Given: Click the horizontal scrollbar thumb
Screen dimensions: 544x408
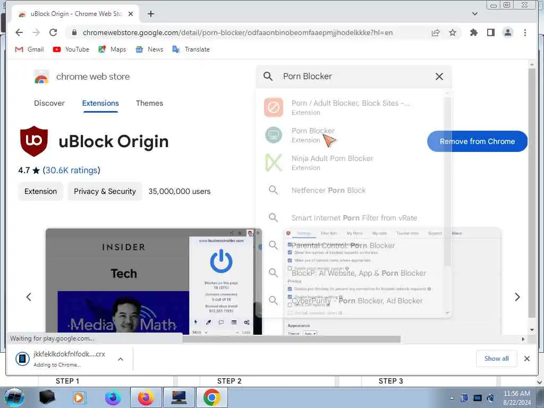Looking at the screenshot, I should click(292, 339).
